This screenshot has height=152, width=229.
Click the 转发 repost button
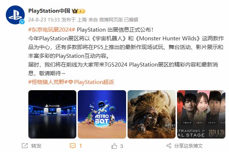pos(36,146)
